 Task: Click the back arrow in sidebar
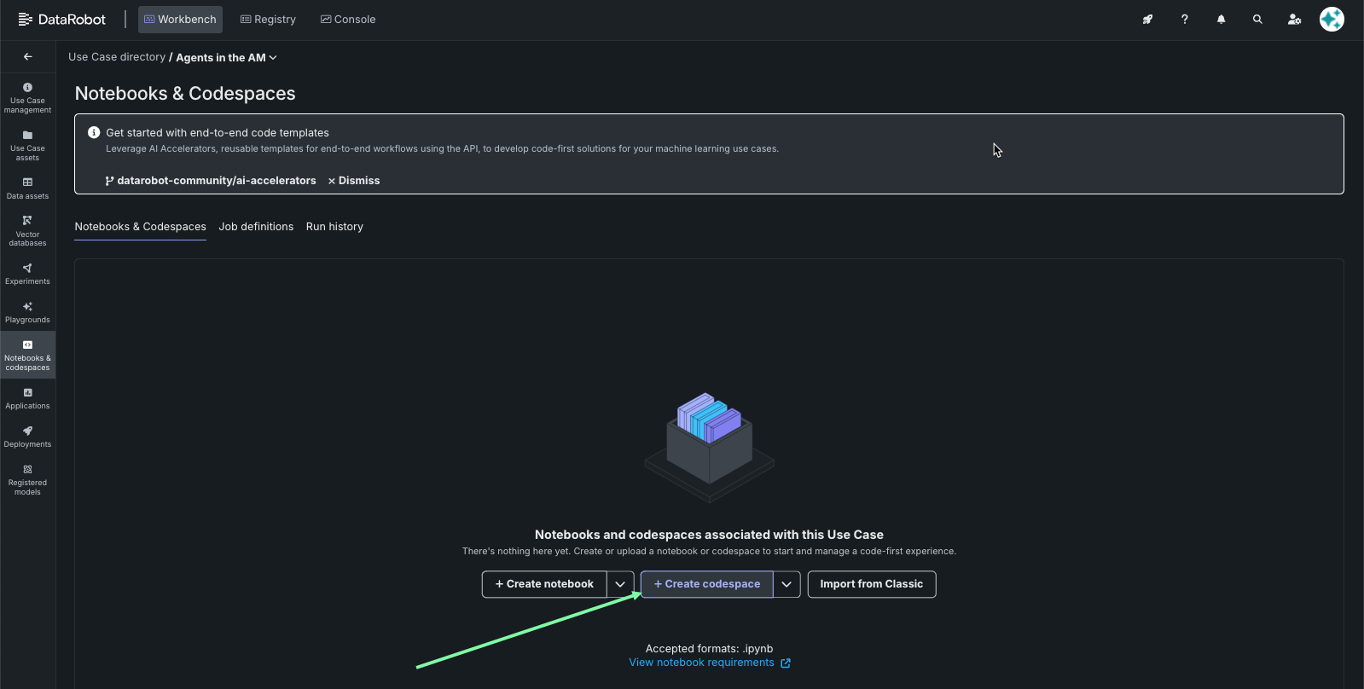click(28, 57)
